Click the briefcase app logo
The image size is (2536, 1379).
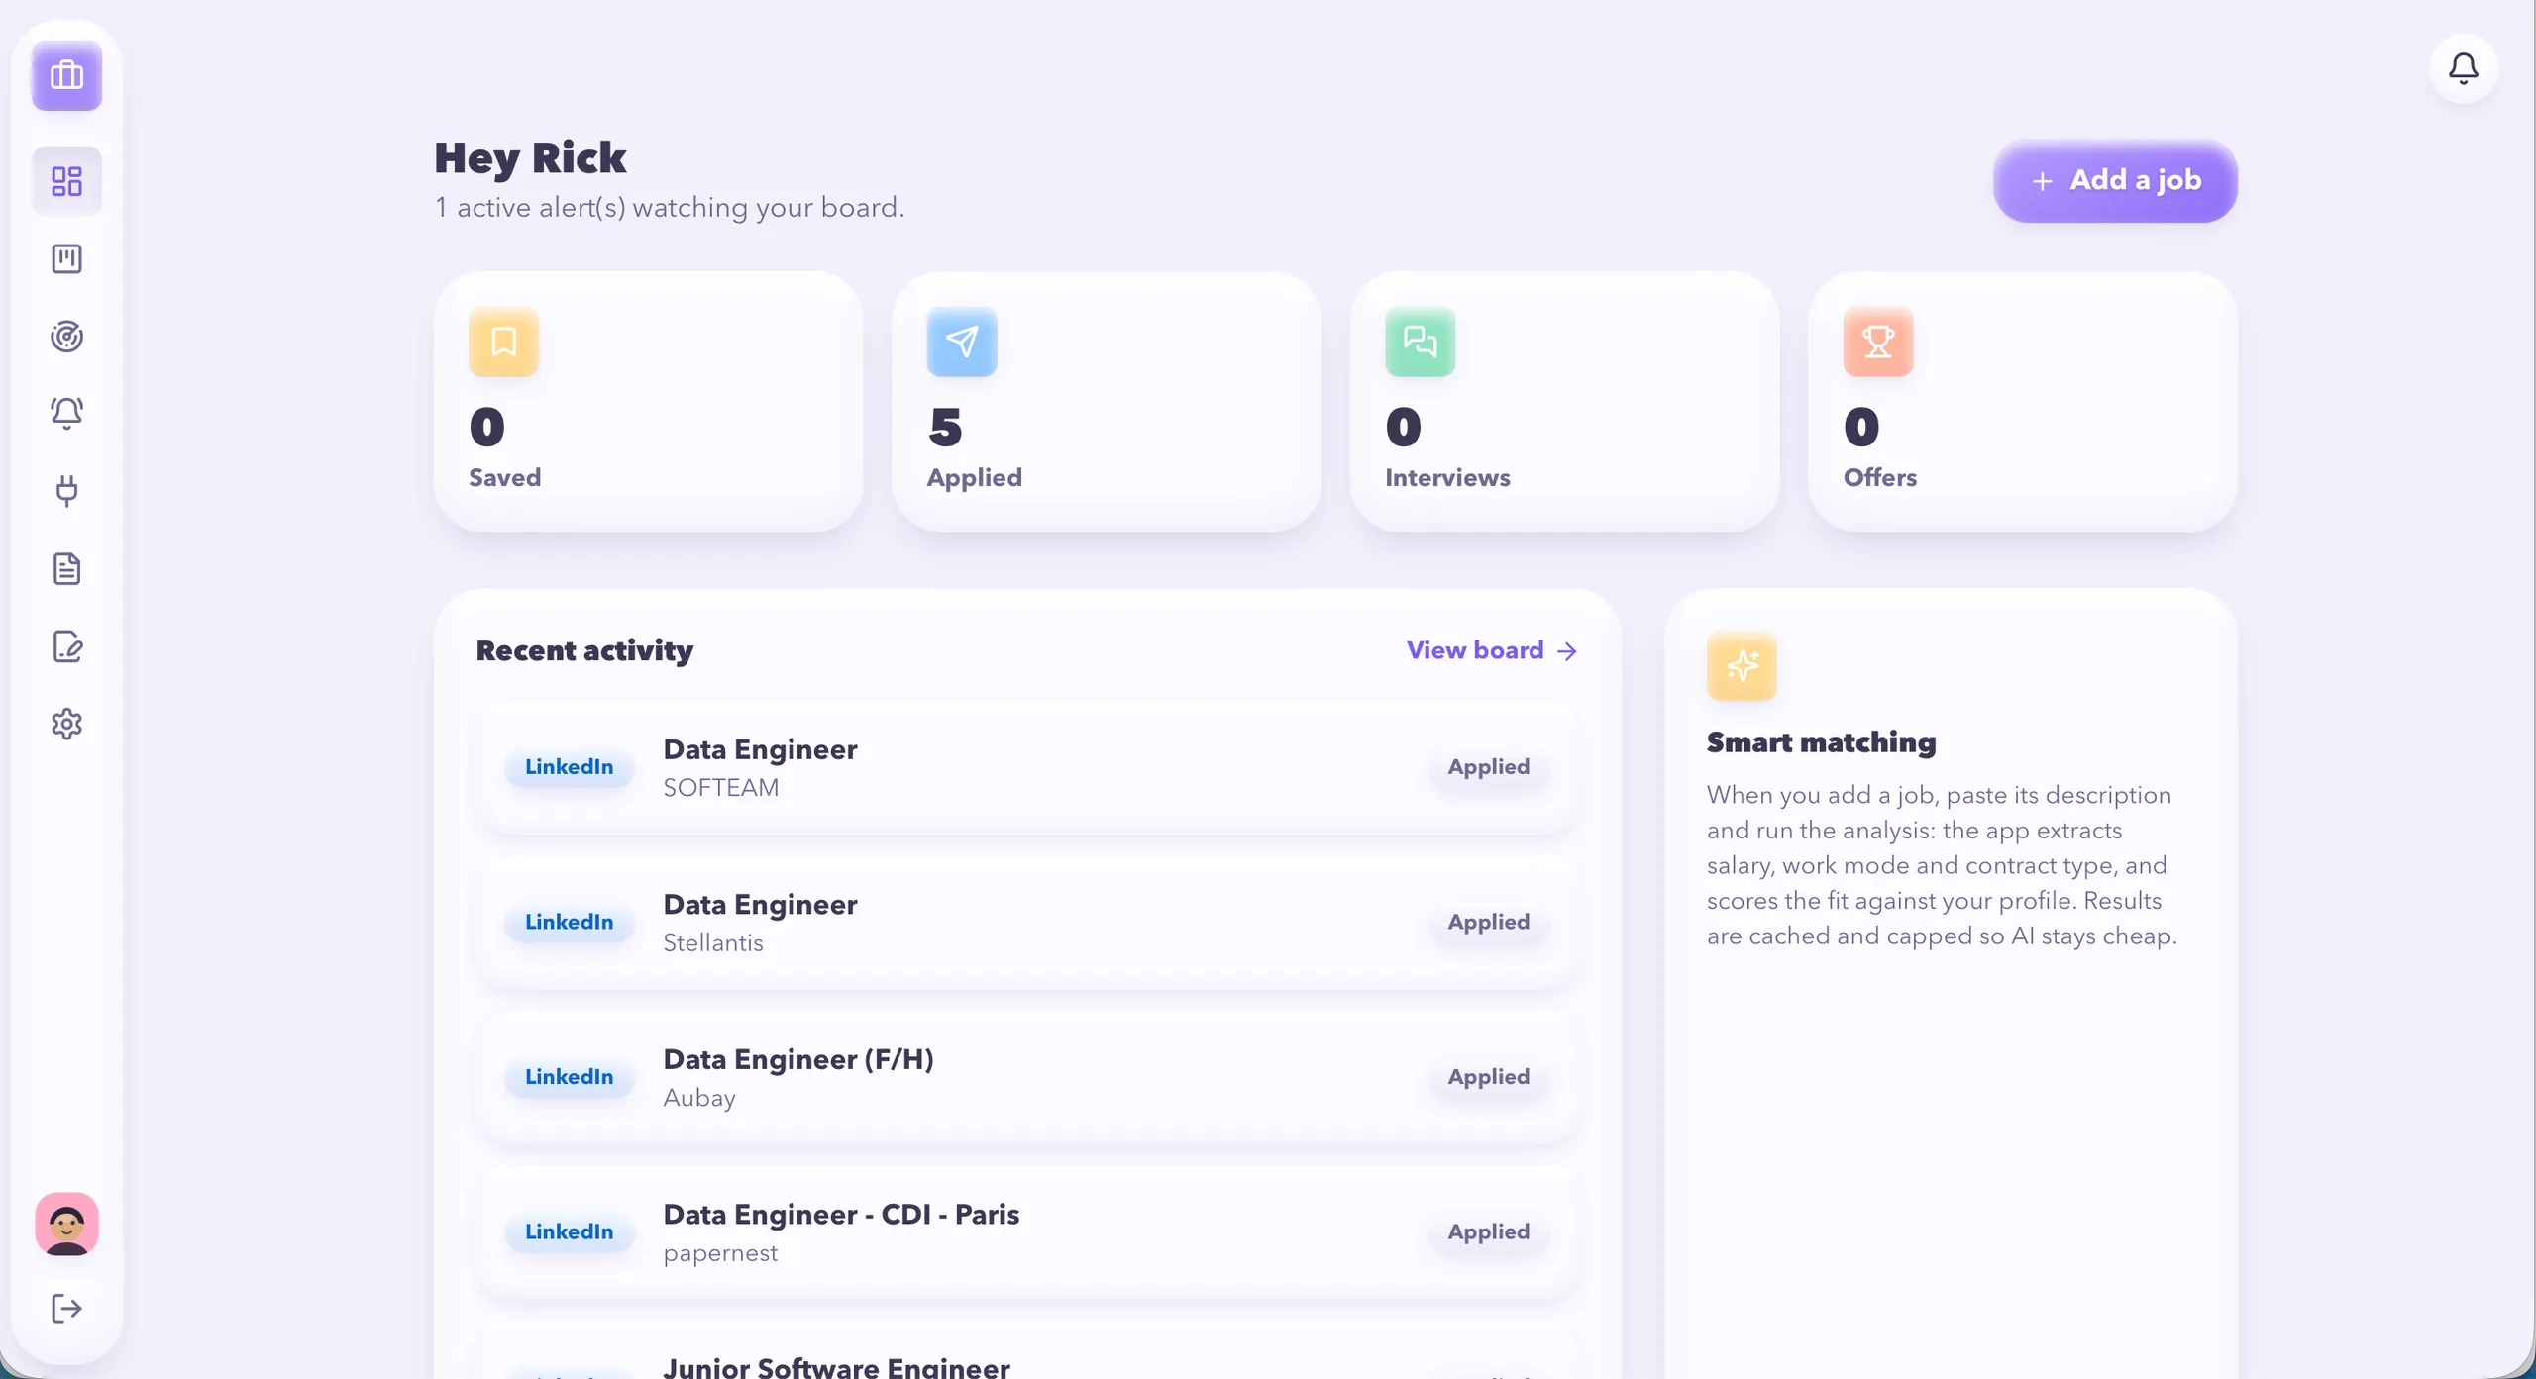[66, 75]
